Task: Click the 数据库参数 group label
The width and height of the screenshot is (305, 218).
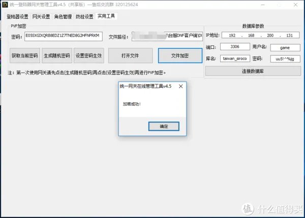Action: pos(253,26)
